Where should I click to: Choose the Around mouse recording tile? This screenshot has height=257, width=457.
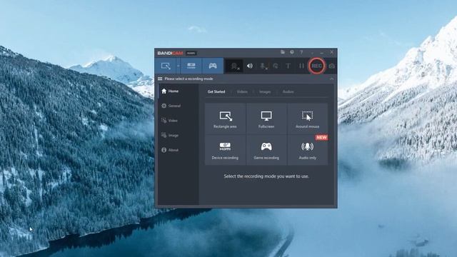(308, 119)
